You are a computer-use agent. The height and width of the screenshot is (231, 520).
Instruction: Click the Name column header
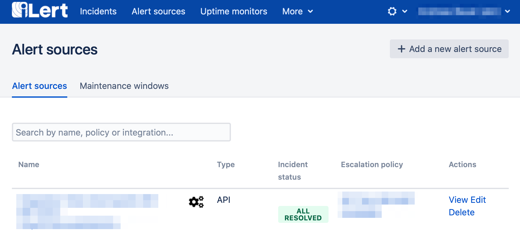tap(29, 165)
